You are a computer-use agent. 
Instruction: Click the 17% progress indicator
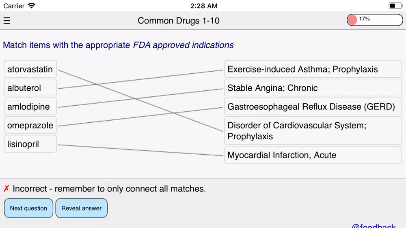tap(374, 20)
